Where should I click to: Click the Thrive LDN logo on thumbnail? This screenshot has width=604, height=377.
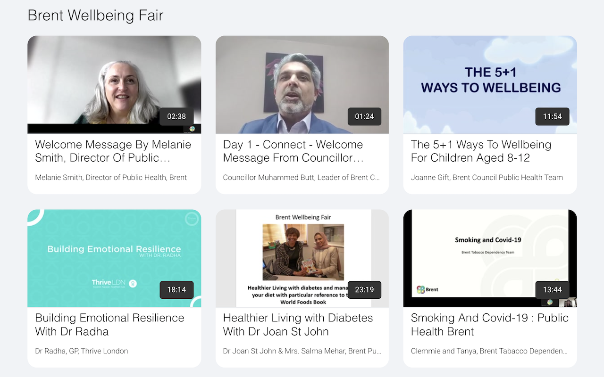[x=114, y=283]
